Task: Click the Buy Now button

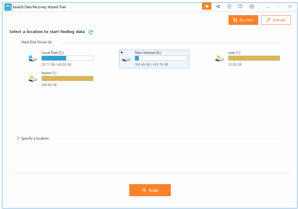Action: click(243, 20)
